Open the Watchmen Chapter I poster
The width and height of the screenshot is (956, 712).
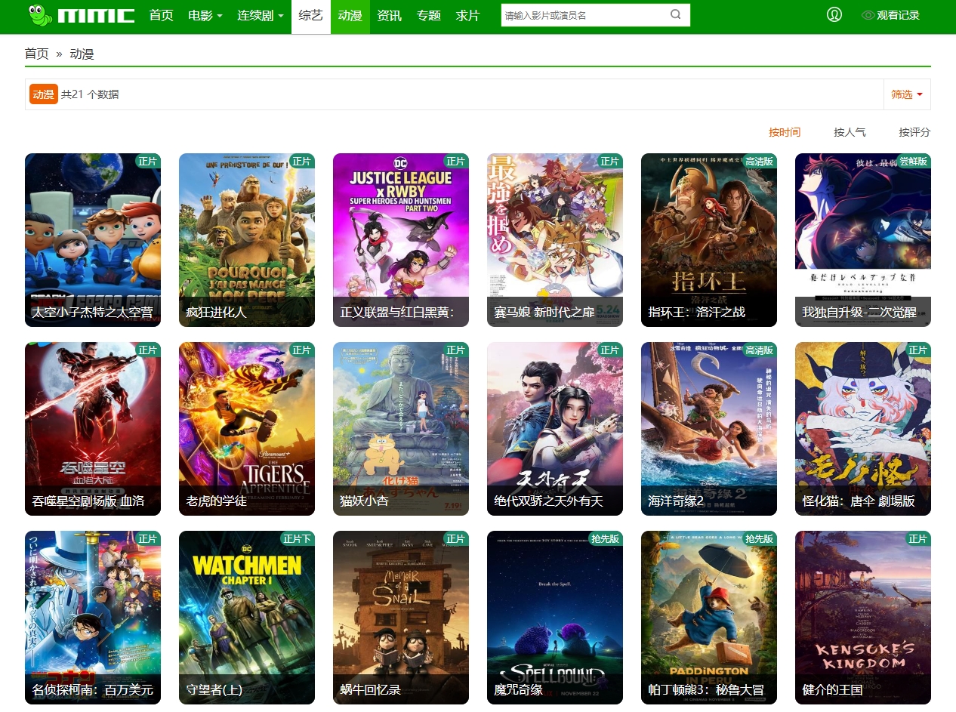tap(247, 618)
